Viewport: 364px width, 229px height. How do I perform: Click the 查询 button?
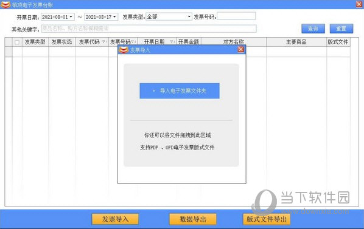(x=313, y=29)
